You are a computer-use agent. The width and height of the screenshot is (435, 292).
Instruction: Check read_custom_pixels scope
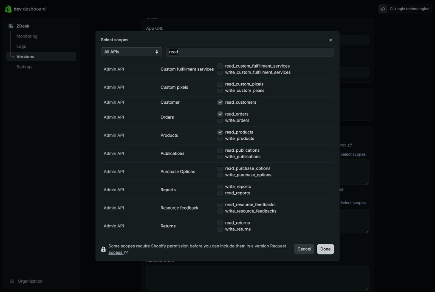(x=220, y=84)
